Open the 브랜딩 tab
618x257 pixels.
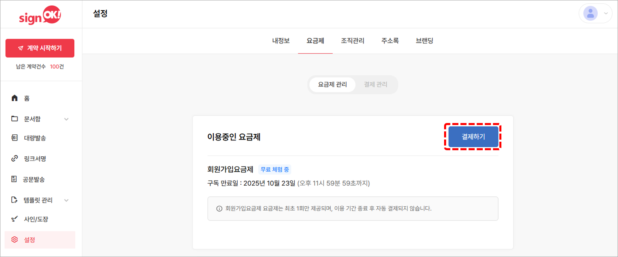425,41
